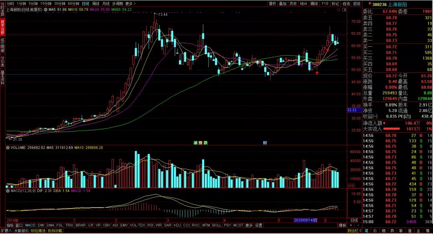
Task: Click the diamond icon above the chart
Action: (x=338, y=10)
